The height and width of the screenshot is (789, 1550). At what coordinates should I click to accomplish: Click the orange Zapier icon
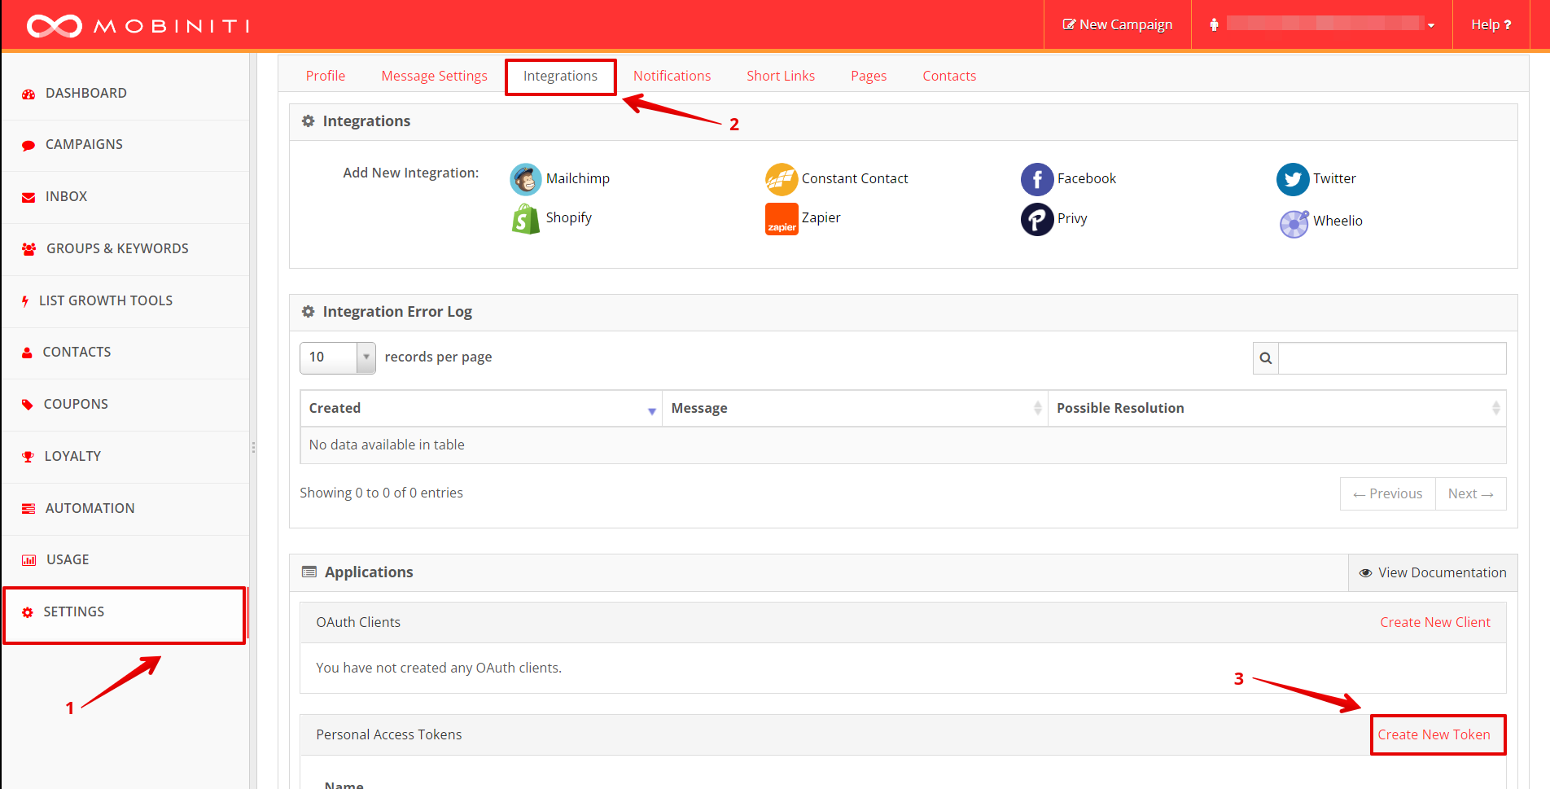coord(782,219)
